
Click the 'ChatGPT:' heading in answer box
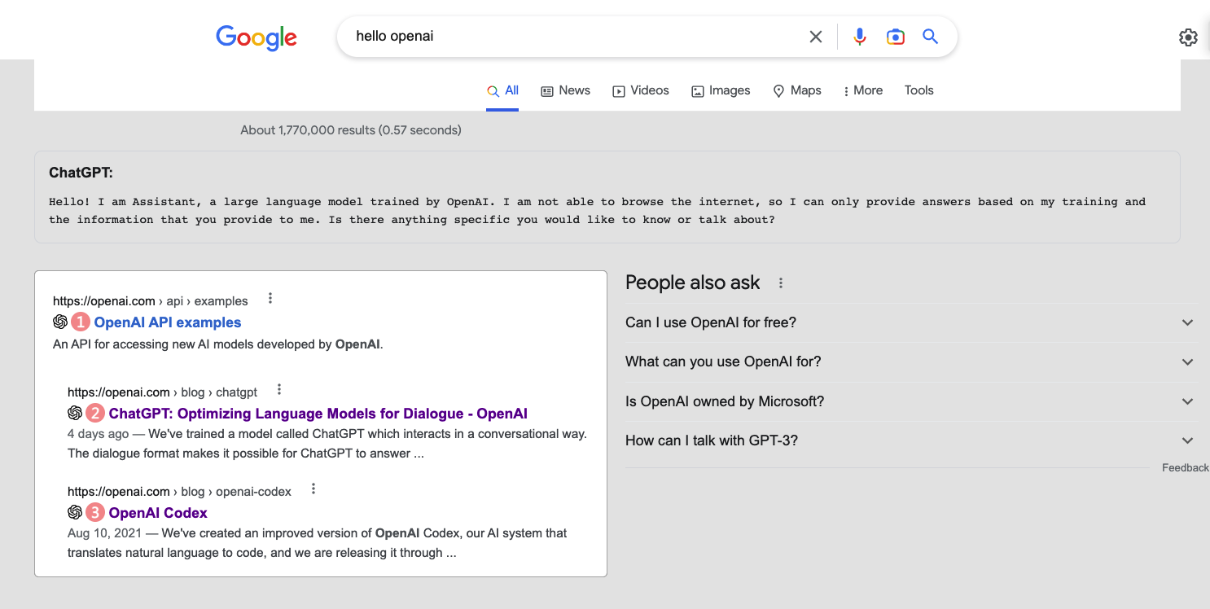(81, 173)
